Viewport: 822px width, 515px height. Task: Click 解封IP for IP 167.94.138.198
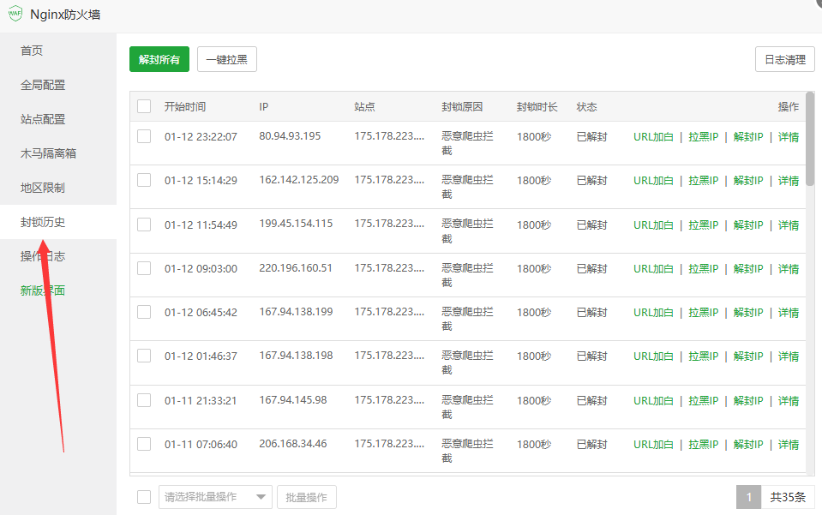pos(748,356)
